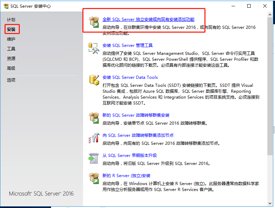Click the scrollbar up arrow
275x208 pixels.
point(270,15)
